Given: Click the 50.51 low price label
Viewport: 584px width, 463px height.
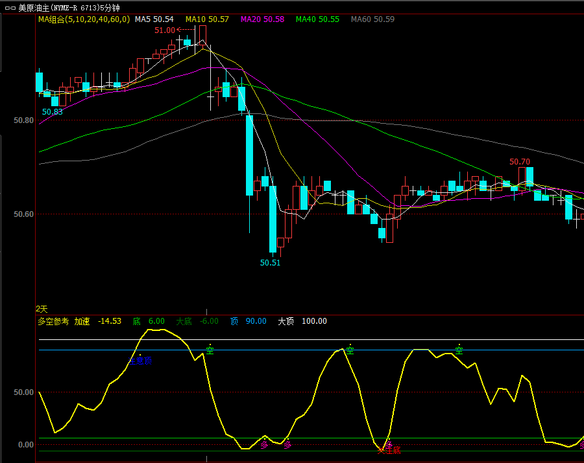Looking at the screenshot, I should pos(271,263).
